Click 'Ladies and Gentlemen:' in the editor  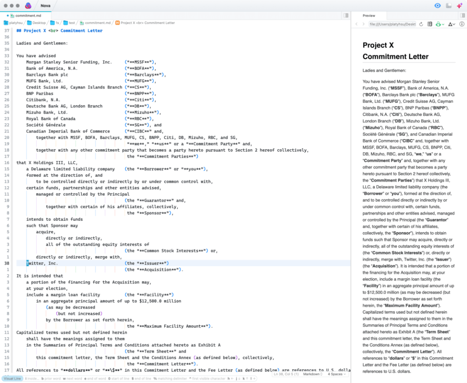(42, 43)
